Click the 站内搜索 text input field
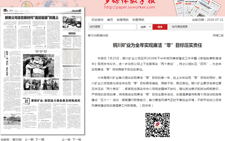The image size is (225, 141). click(x=119, y=27)
